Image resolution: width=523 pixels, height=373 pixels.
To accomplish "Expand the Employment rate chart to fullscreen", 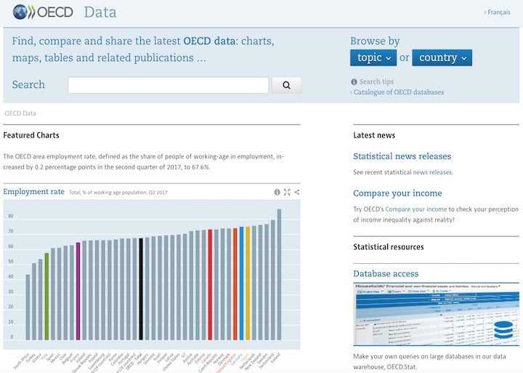I will coord(287,192).
